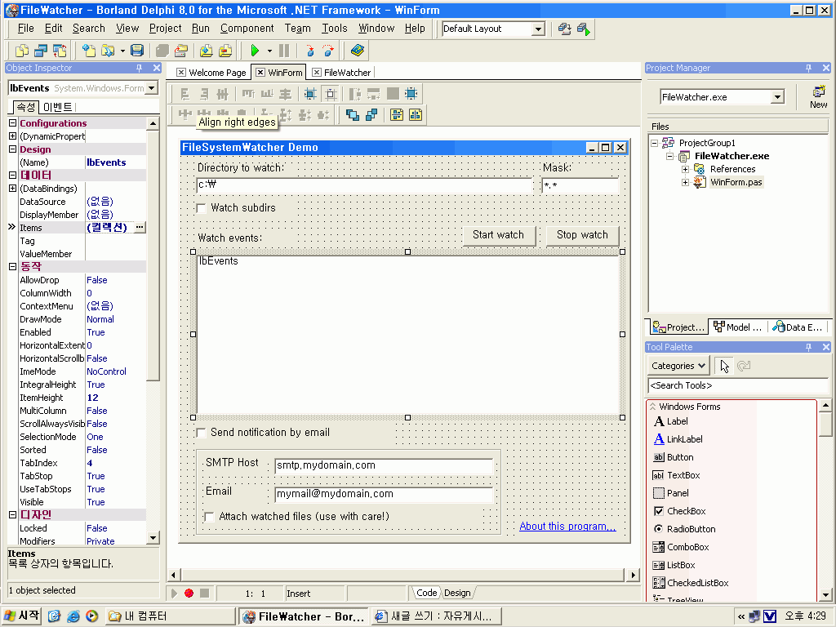
Task: Click the Pause icon in the toolbar
Action: coord(283,51)
